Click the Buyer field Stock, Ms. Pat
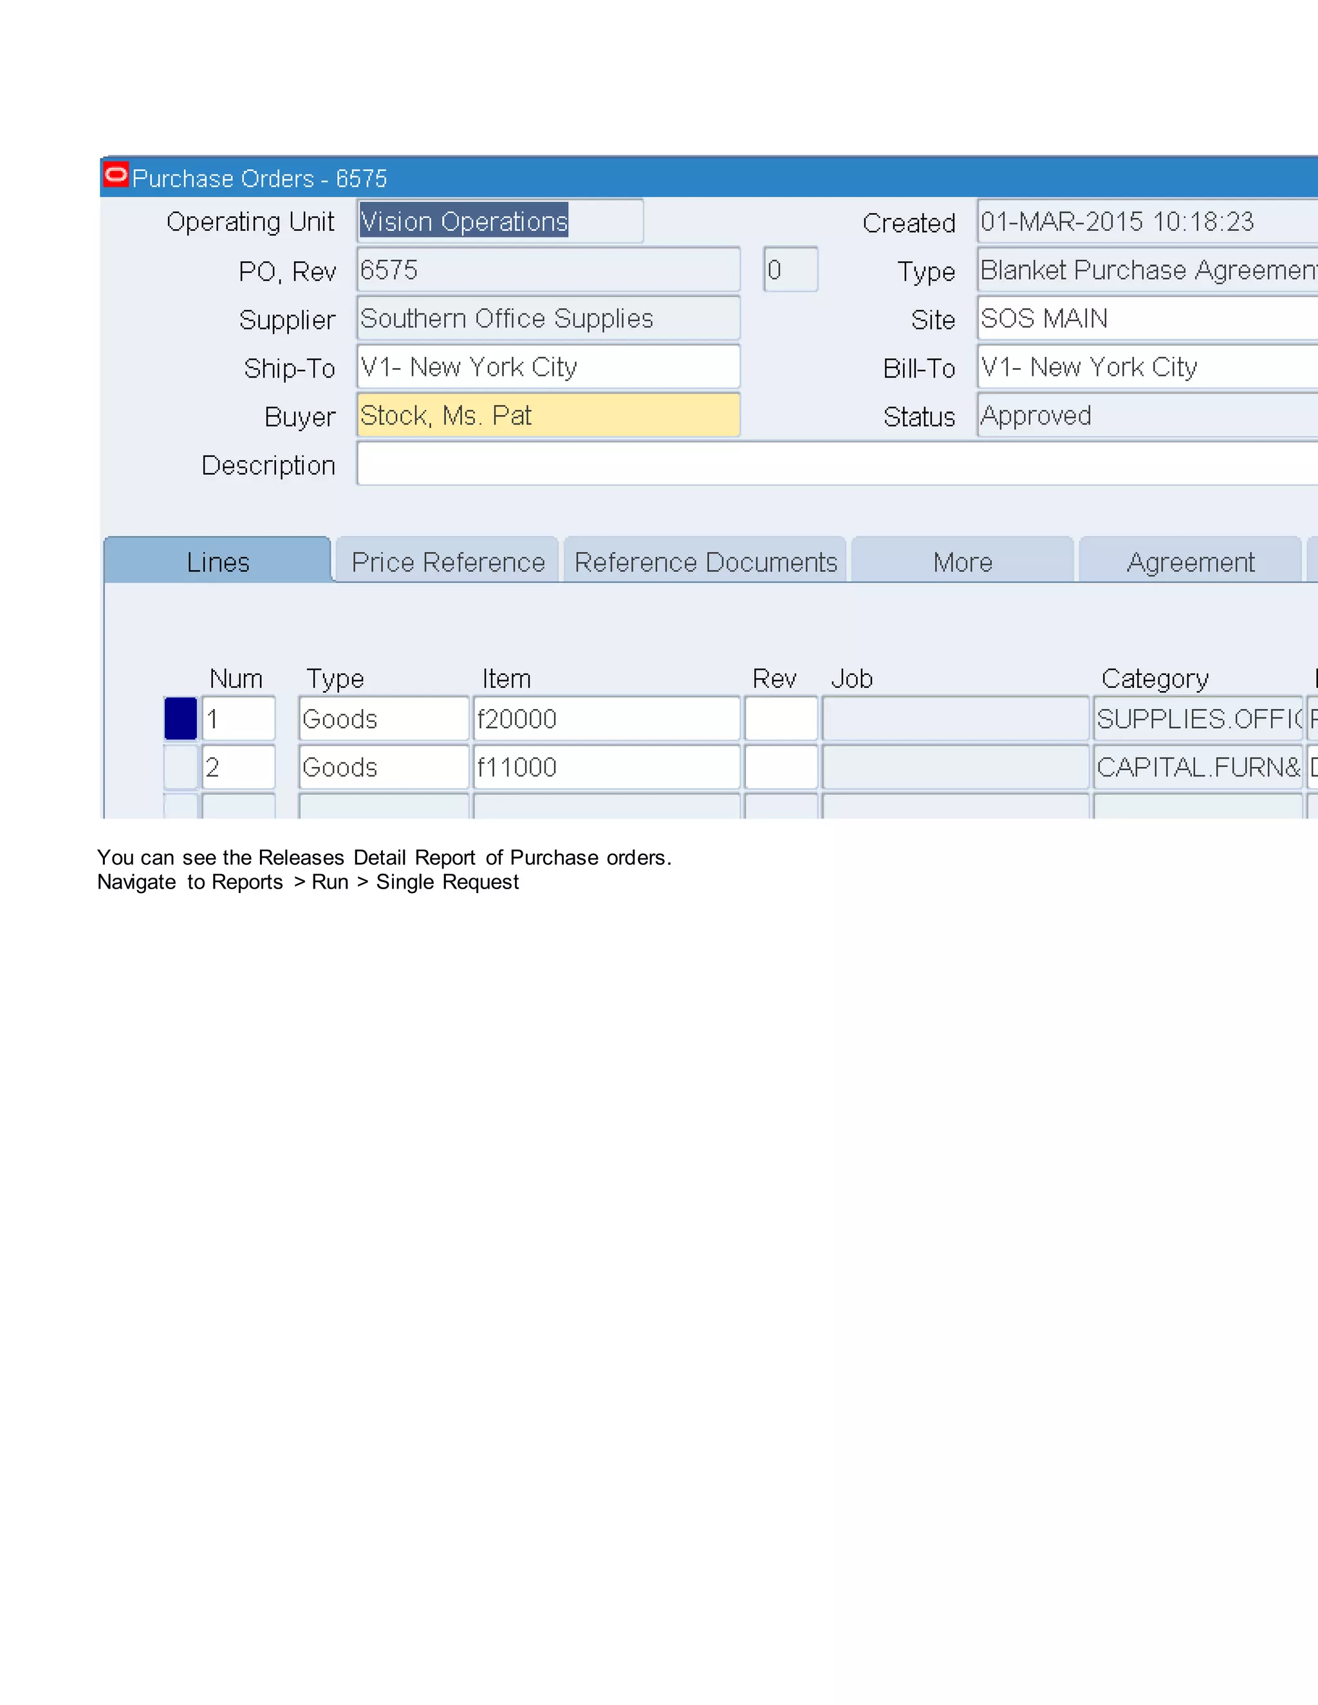This screenshot has width=1318, height=1705. click(x=548, y=416)
